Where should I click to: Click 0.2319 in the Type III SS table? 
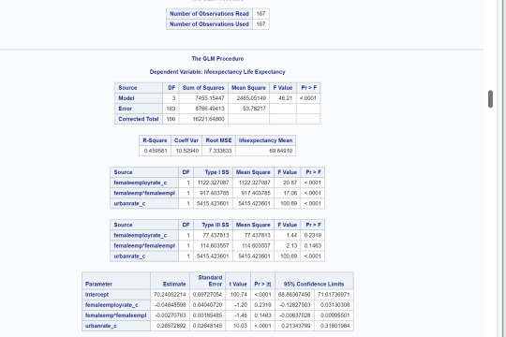[x=313, y=235]
